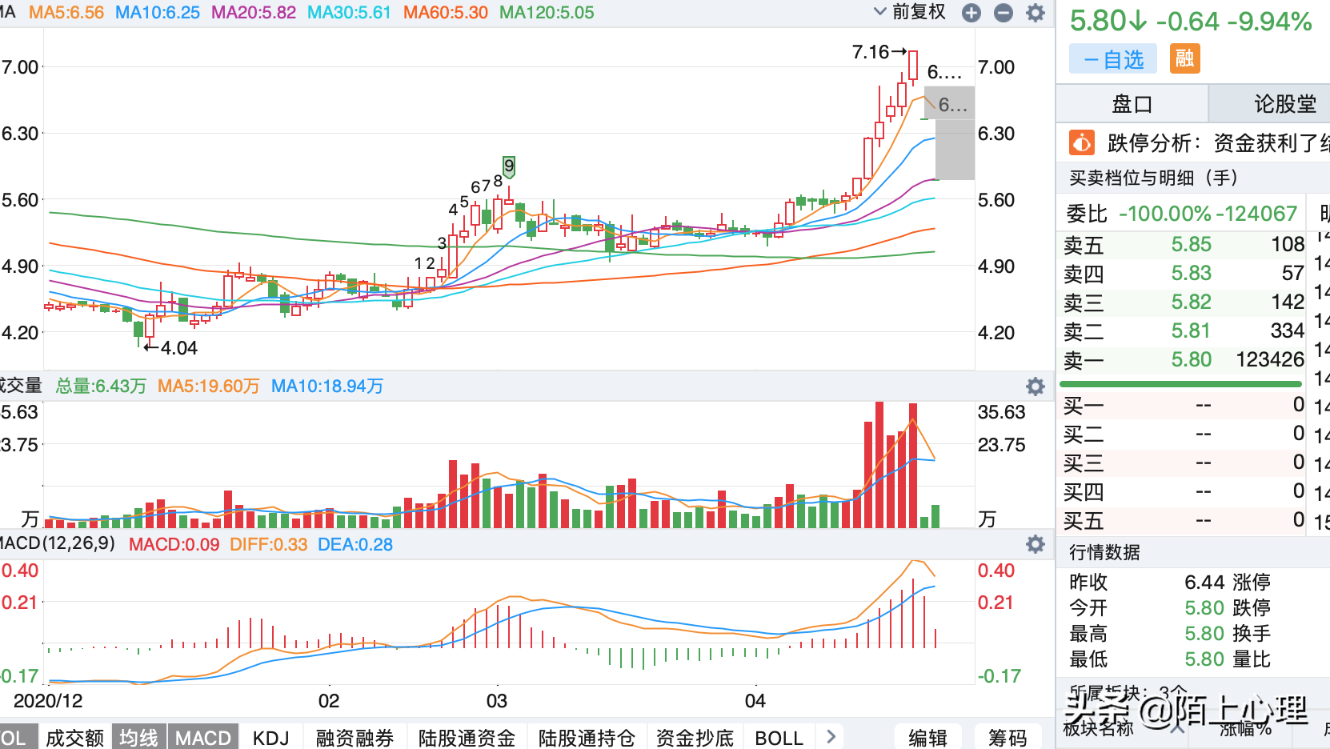Click the green 9 sequence marker
1330x749 pixels.
click(x=509, y=166)
